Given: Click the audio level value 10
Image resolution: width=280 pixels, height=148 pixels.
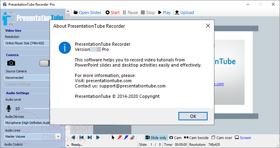Looking at the screenshot, I should 17,109.
